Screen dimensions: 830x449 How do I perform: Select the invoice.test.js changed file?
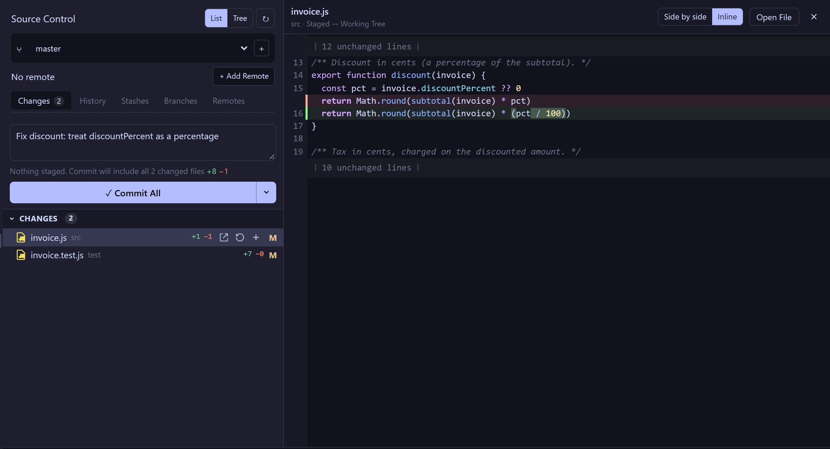point(143,255)
